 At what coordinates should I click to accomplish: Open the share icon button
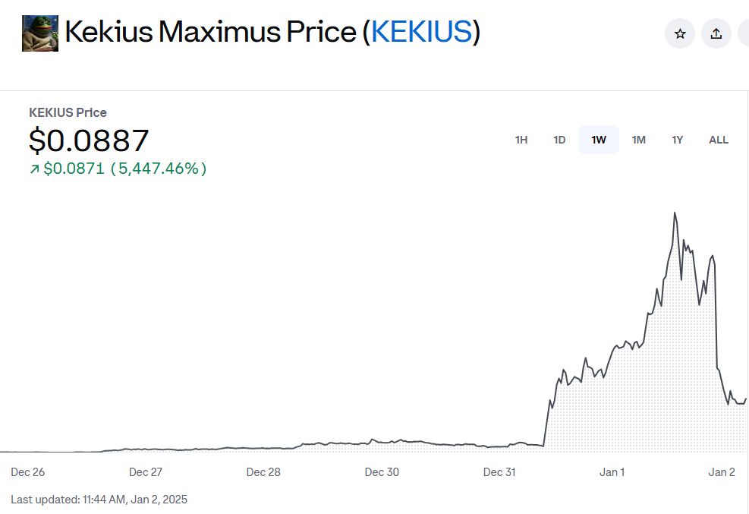(716, 33)
